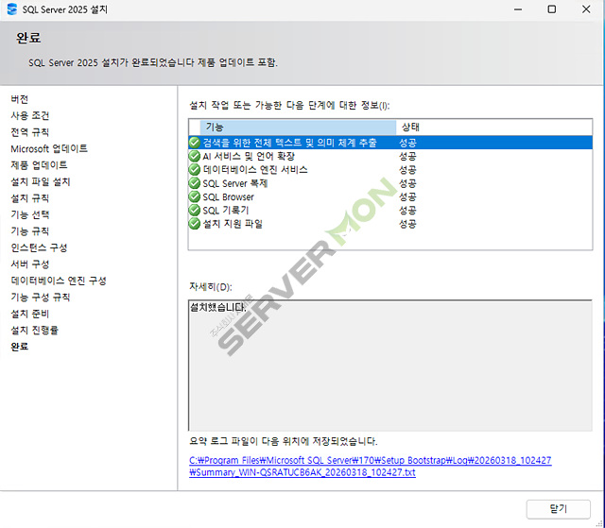The width and height of the screenshot is (605, 528).
Task: Click the 설치 진행률 step in sidebar
Action: [34, 331]
